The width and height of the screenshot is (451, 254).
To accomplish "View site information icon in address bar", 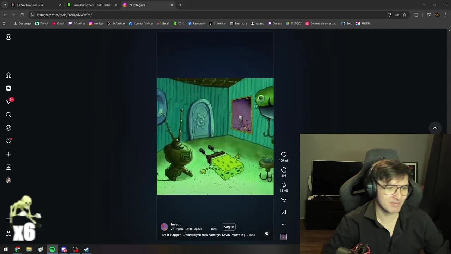I will [x=32, y=15].
